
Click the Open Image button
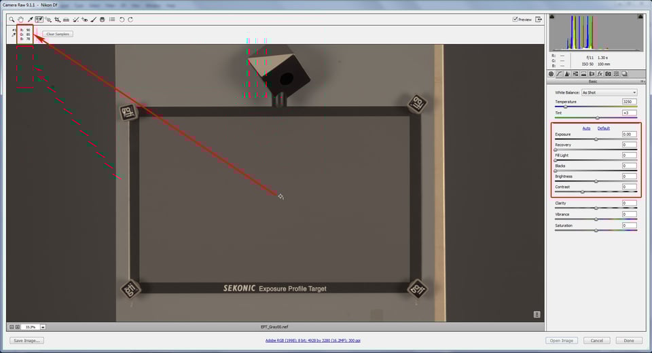(562, 341)
